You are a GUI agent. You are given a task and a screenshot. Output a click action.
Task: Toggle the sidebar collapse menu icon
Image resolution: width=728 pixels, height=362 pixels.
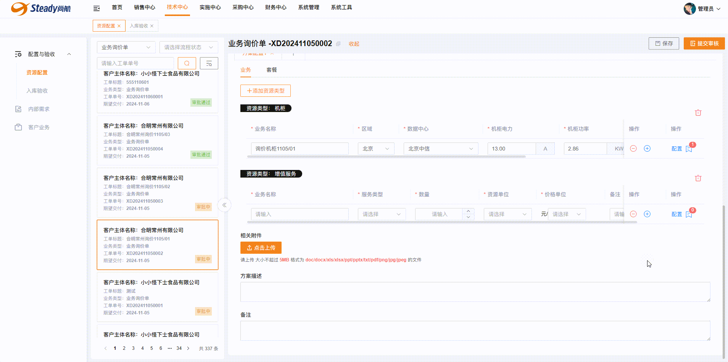tap(97, 8)
